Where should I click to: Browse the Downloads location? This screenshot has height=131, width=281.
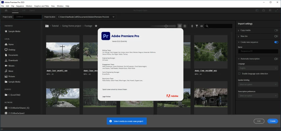tap(11, 60)
